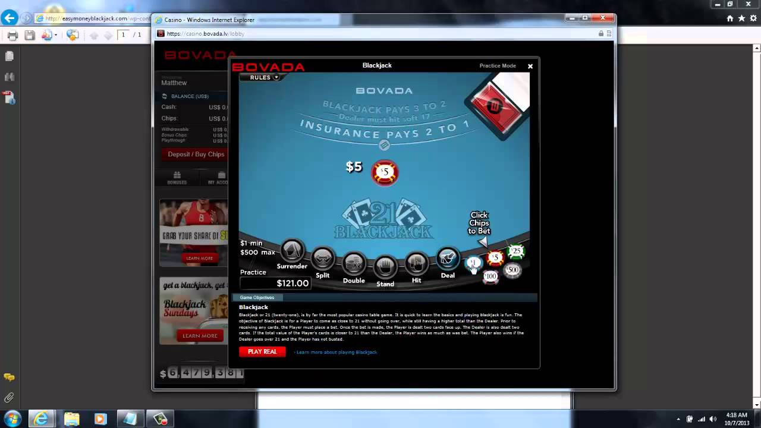Select the $500 betting chip
Image resolution: width=761 pixels, height=428 pixels.
pos(512,270)
